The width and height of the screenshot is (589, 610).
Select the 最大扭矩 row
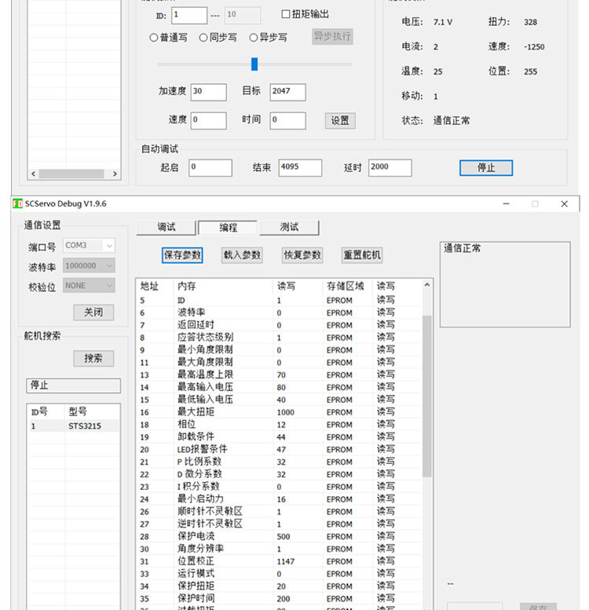(280, 412)
